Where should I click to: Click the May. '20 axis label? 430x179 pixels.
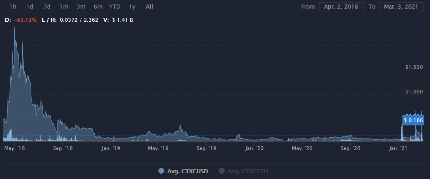(302, 148)
